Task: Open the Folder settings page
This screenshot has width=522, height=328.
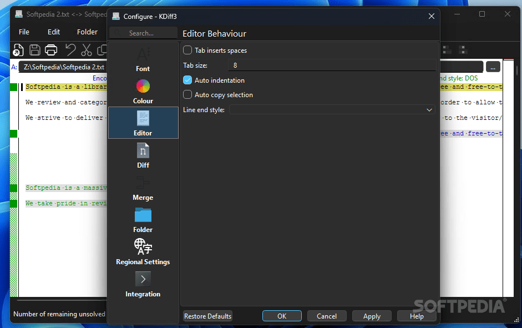Action: [143, 221]
